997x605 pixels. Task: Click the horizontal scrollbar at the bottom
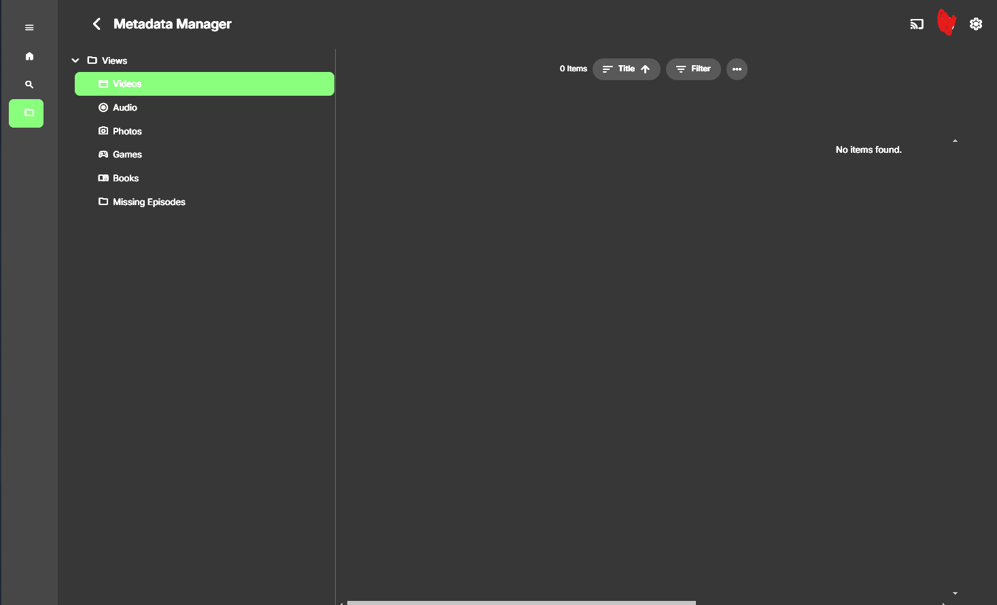pos(521,602)
